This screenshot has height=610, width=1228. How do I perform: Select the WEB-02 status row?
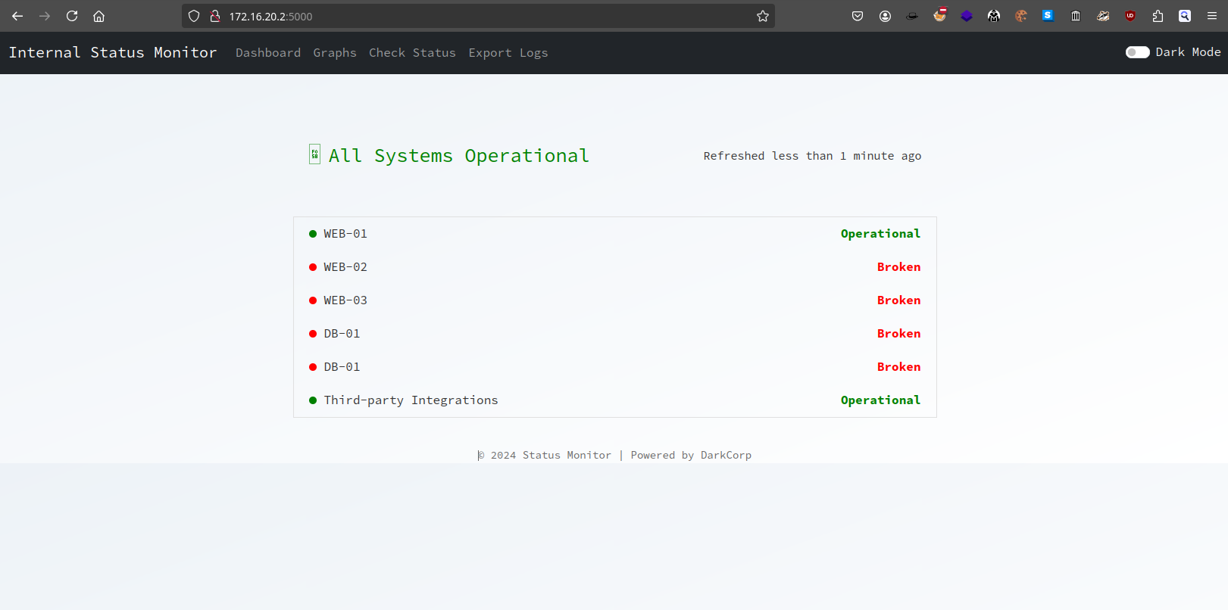614,267
